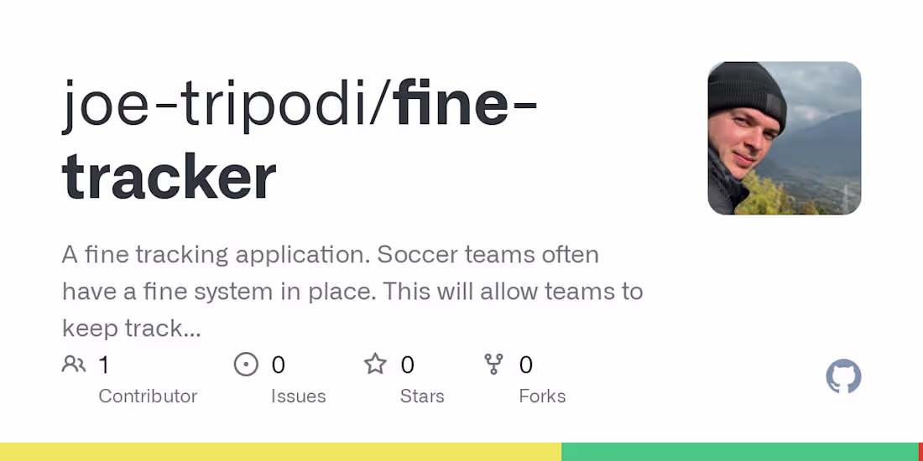This screenshot has height=461, width=923.
Task: Click the Stars star icon
Action: (375, 365)
